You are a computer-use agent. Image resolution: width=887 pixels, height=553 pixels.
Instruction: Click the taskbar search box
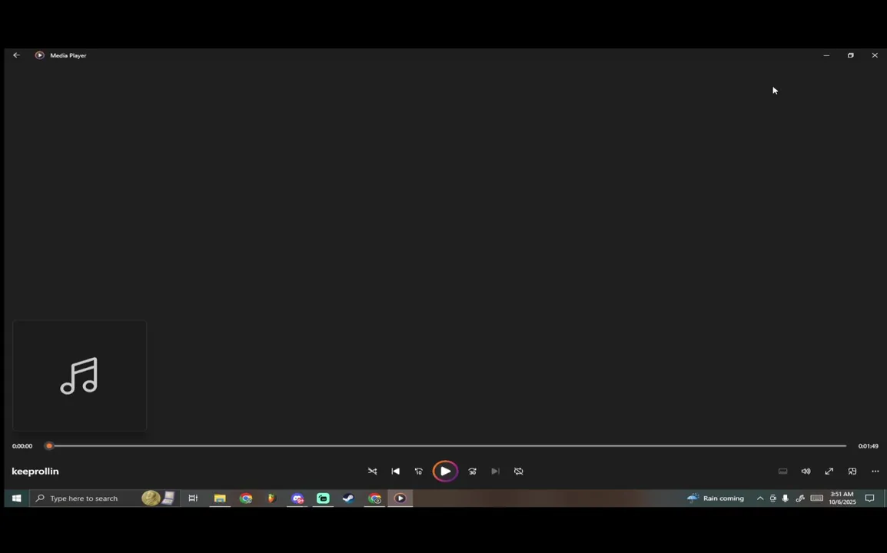tap(105, 498)
